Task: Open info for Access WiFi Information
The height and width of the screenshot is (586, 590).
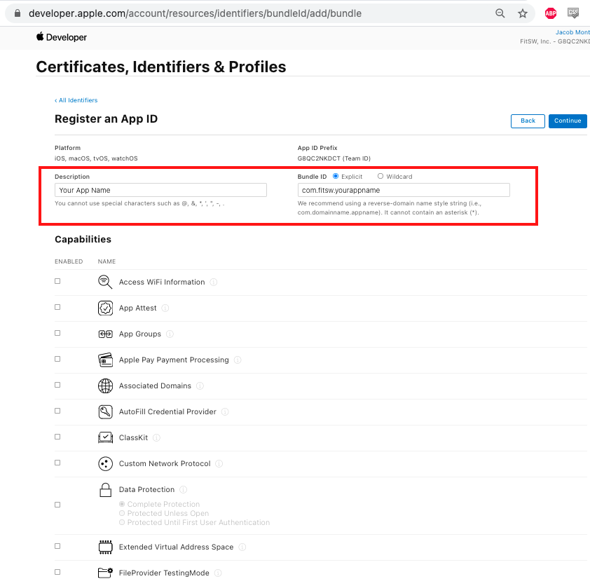Action: (213, 282)
